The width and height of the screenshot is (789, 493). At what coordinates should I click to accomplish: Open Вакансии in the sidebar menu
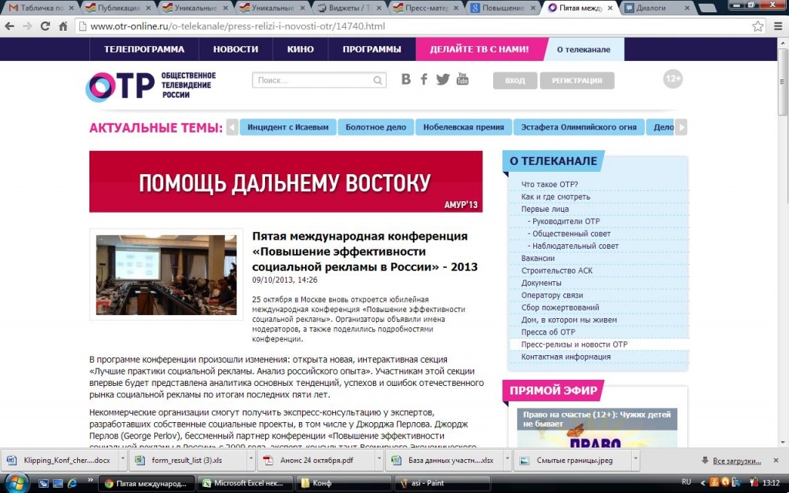point(538,258)
